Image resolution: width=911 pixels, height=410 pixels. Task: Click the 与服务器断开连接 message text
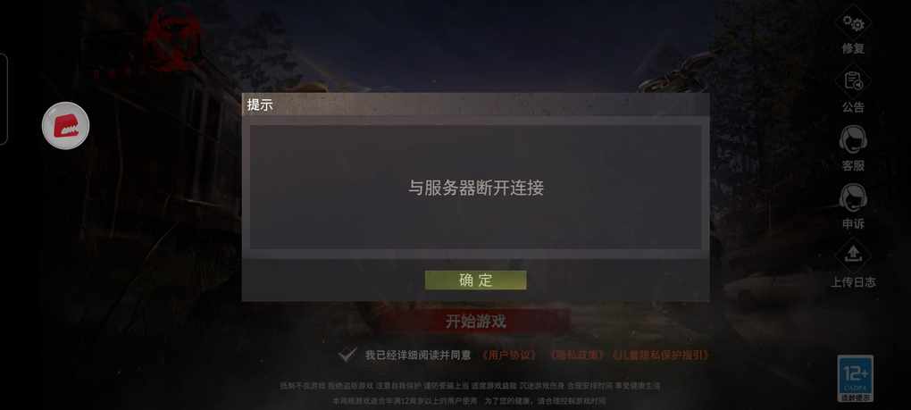tap(475, 188)
